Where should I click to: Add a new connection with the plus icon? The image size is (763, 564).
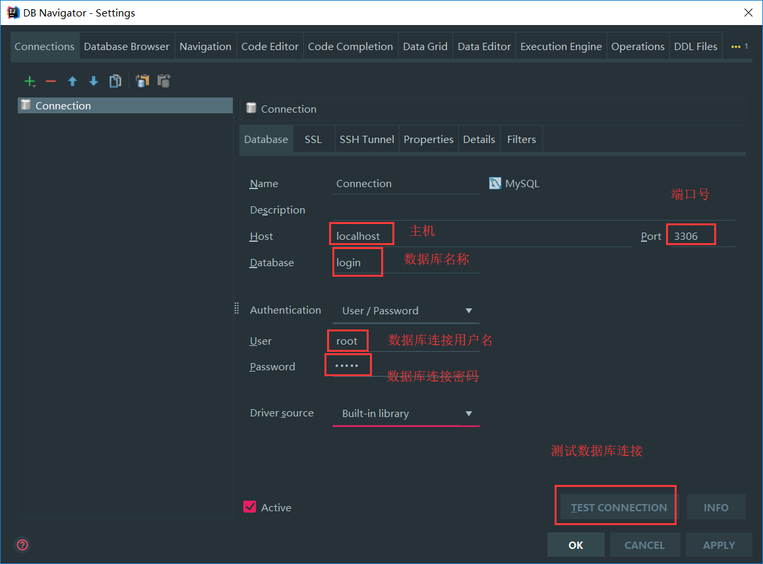(x=30, y=81)
